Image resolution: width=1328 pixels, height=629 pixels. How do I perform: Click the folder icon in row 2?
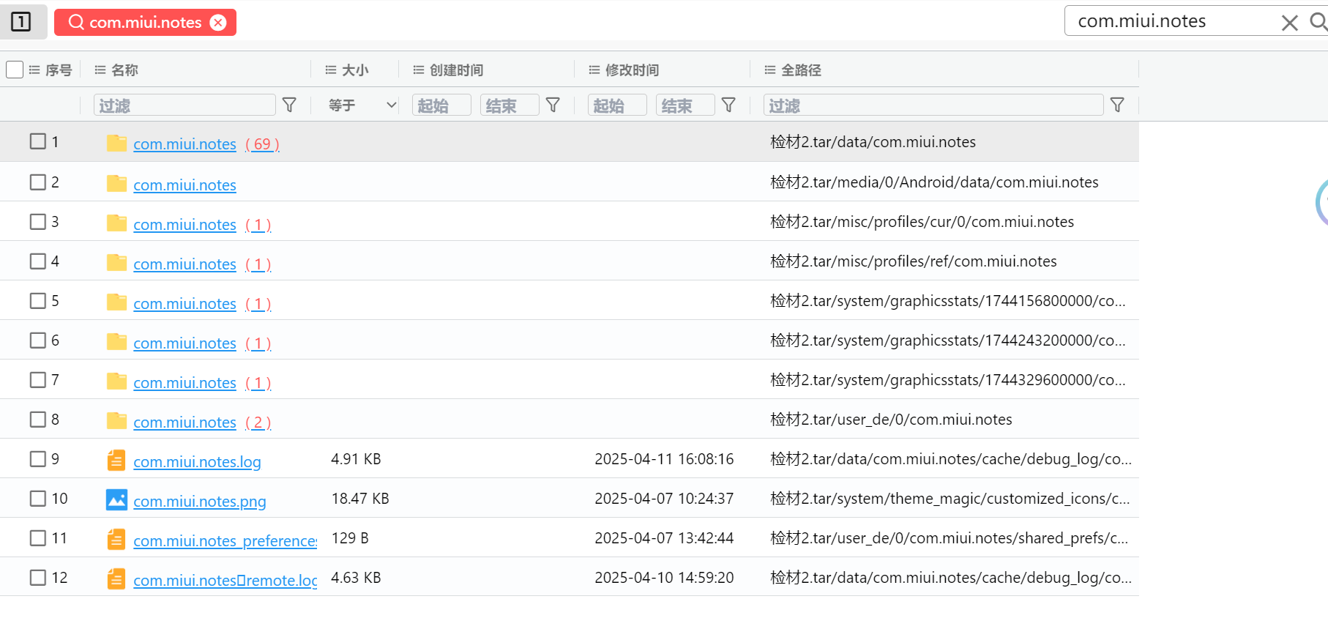[x=116, y=183]
